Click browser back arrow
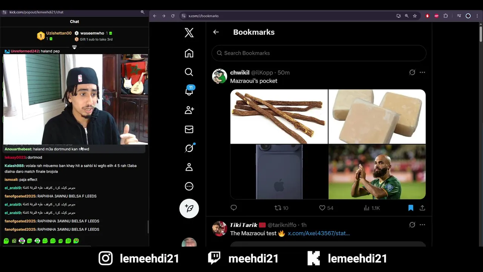 click(x=155, y=16)
